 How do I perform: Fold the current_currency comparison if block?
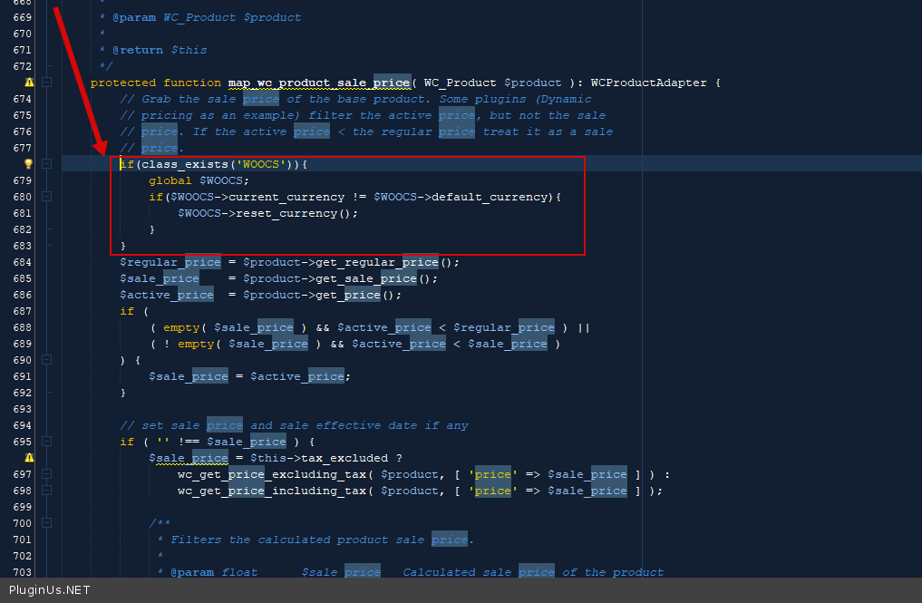(46, 197)
